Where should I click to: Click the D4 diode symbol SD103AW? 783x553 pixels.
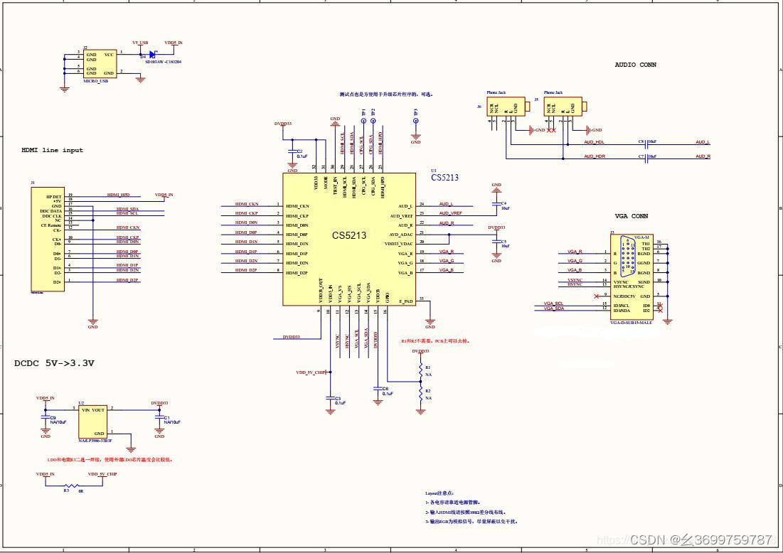pyautogui.click(x=151, y=55)
